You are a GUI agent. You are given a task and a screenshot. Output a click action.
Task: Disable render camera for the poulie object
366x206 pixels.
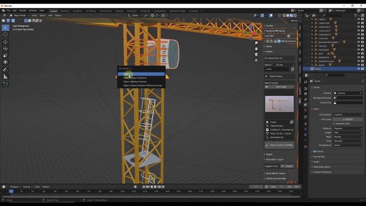click(x=363, y=65)
